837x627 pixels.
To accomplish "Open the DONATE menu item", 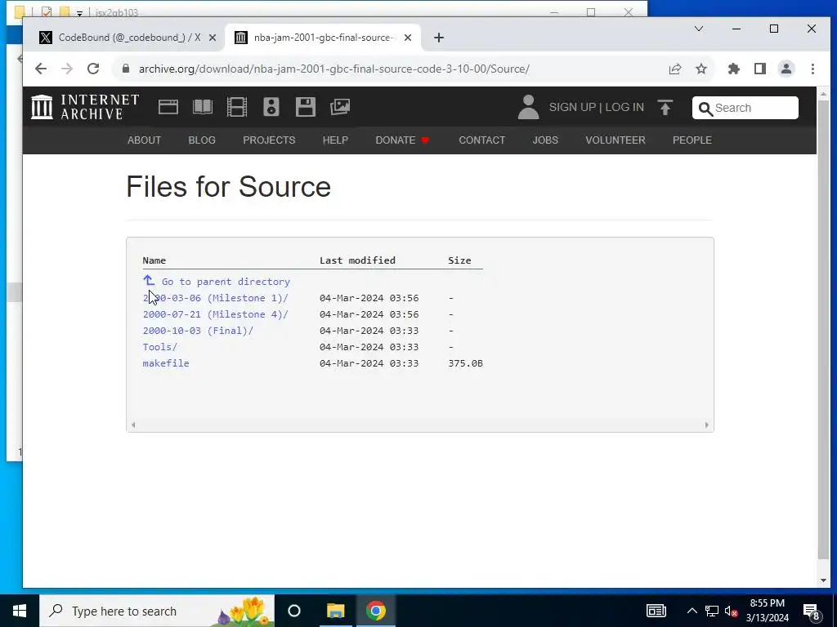I will 402,140.
